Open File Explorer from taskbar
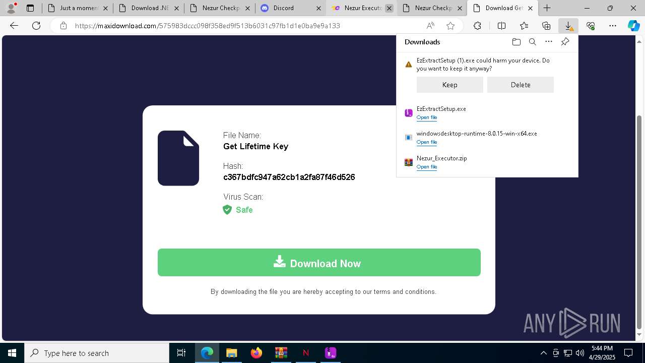 (231, 353)
